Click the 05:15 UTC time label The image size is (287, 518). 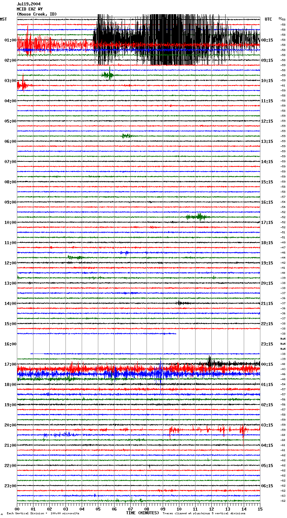pyautogui.click(x=267, y=465)
